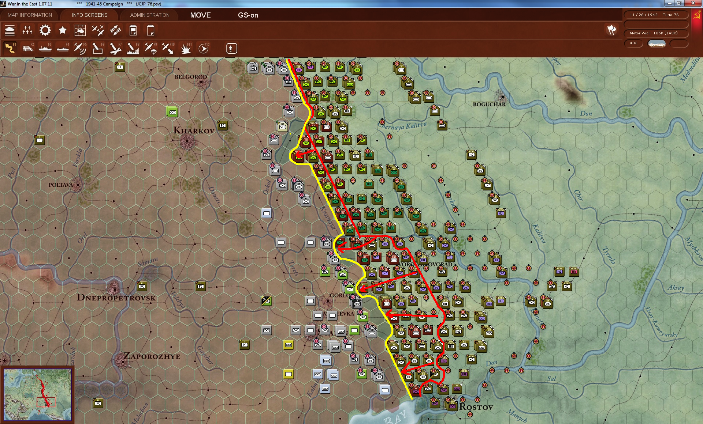The image size is (703, 424).
Task: Click the date and Turn 76 field
Action: (x=656, y=15)
